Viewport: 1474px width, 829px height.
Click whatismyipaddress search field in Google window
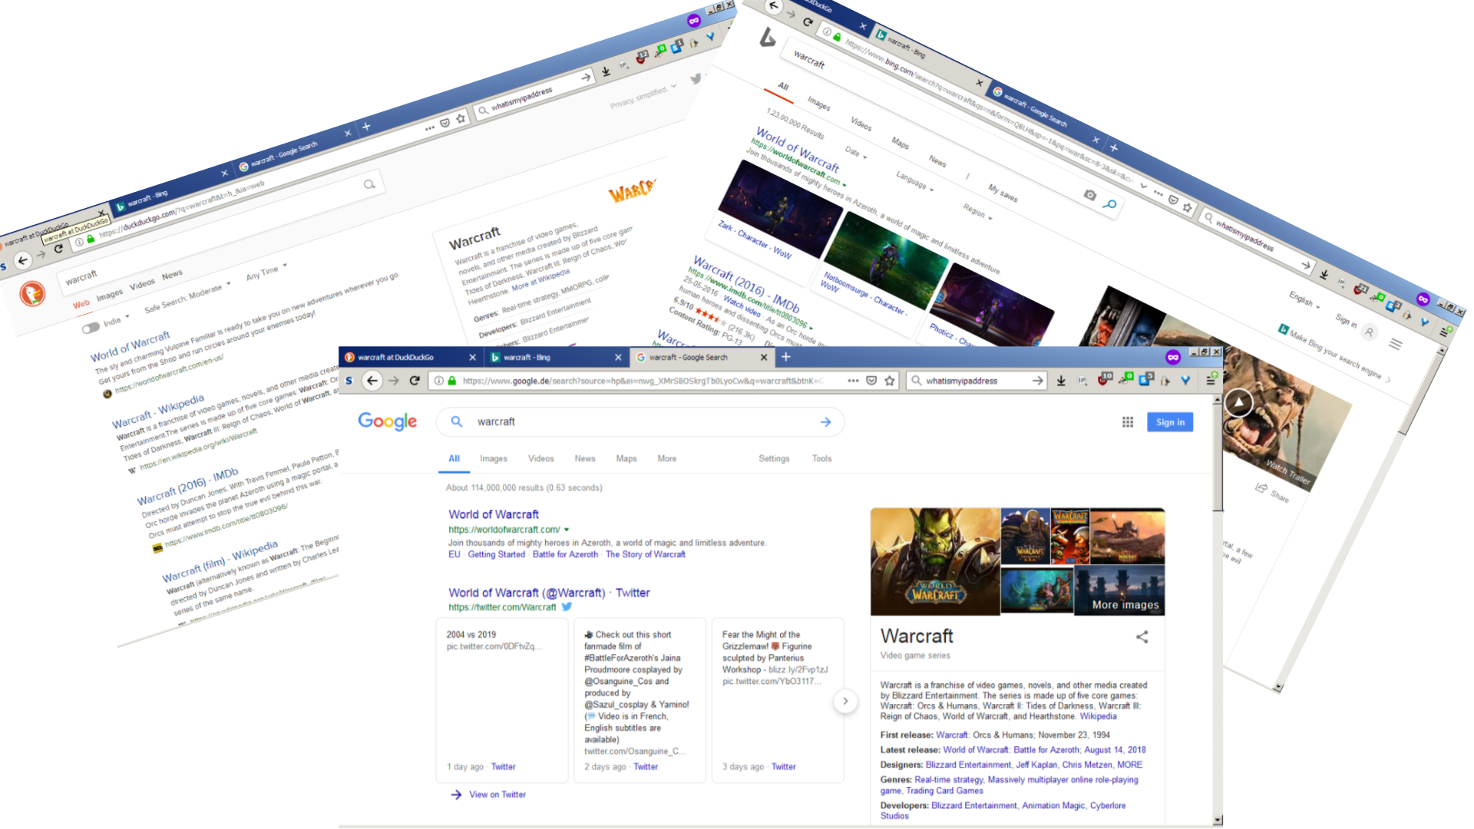975,381
